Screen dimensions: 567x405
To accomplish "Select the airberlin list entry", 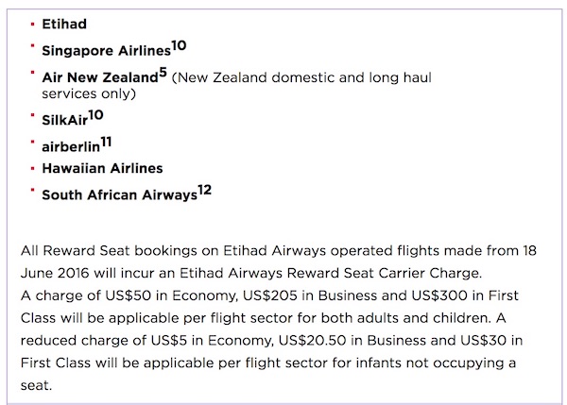I will (71, 146).
